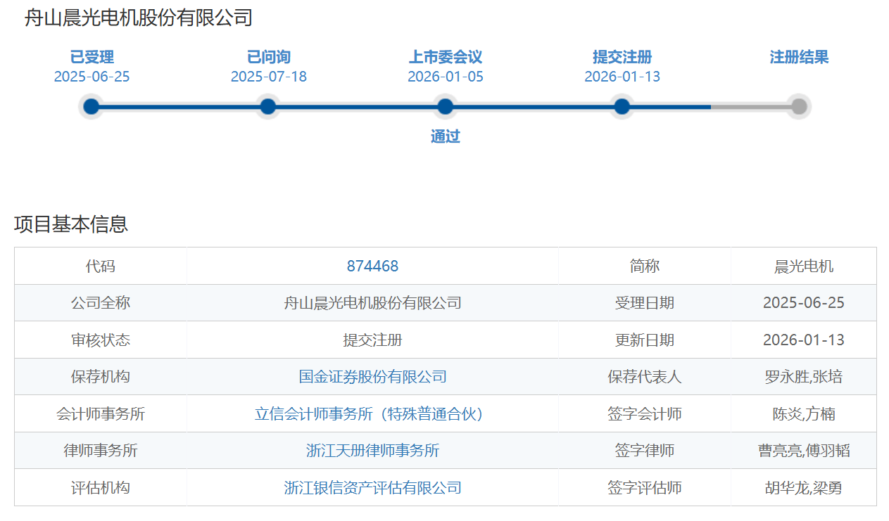Open law firm link 浙江天册律师事务所
The image size is (889, 521).
click(x=372, y=450)
